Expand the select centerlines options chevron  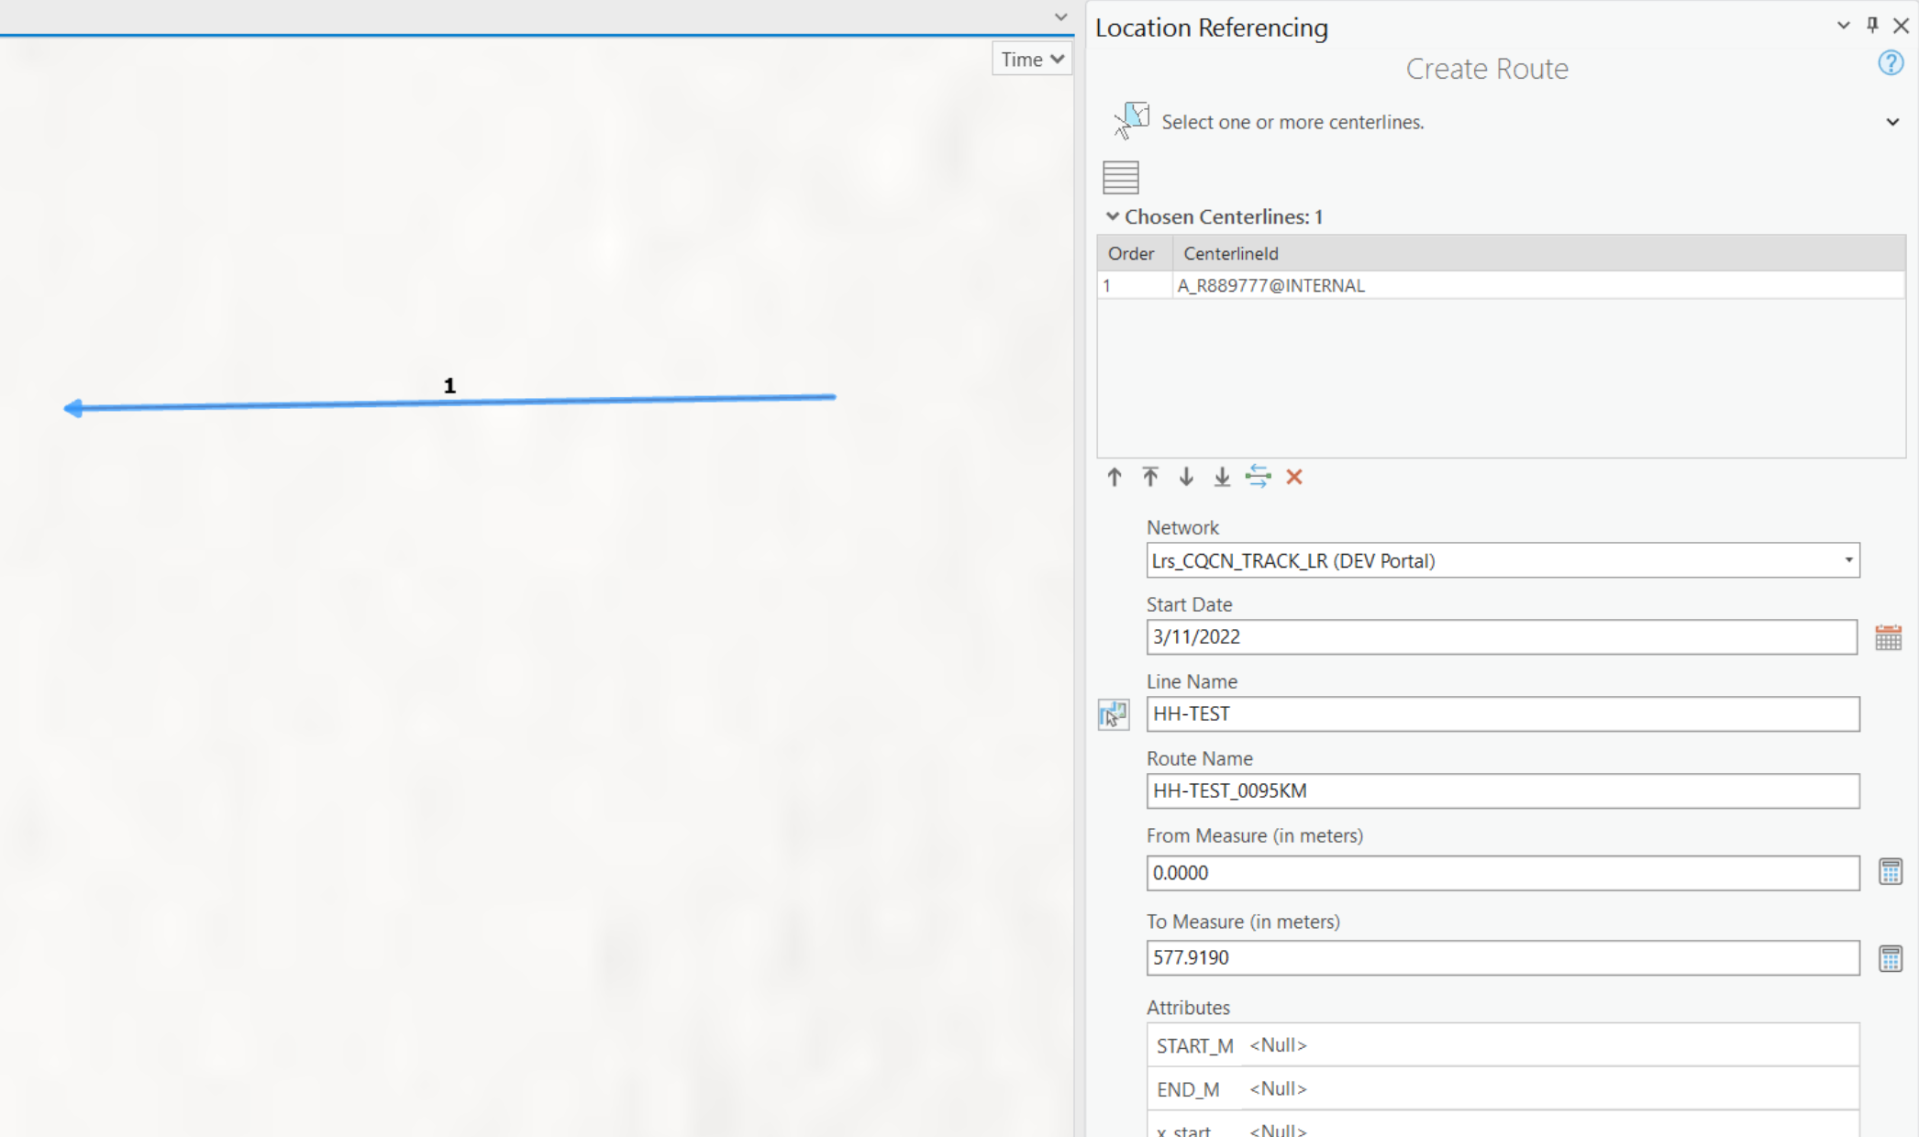pos(1892,122)
